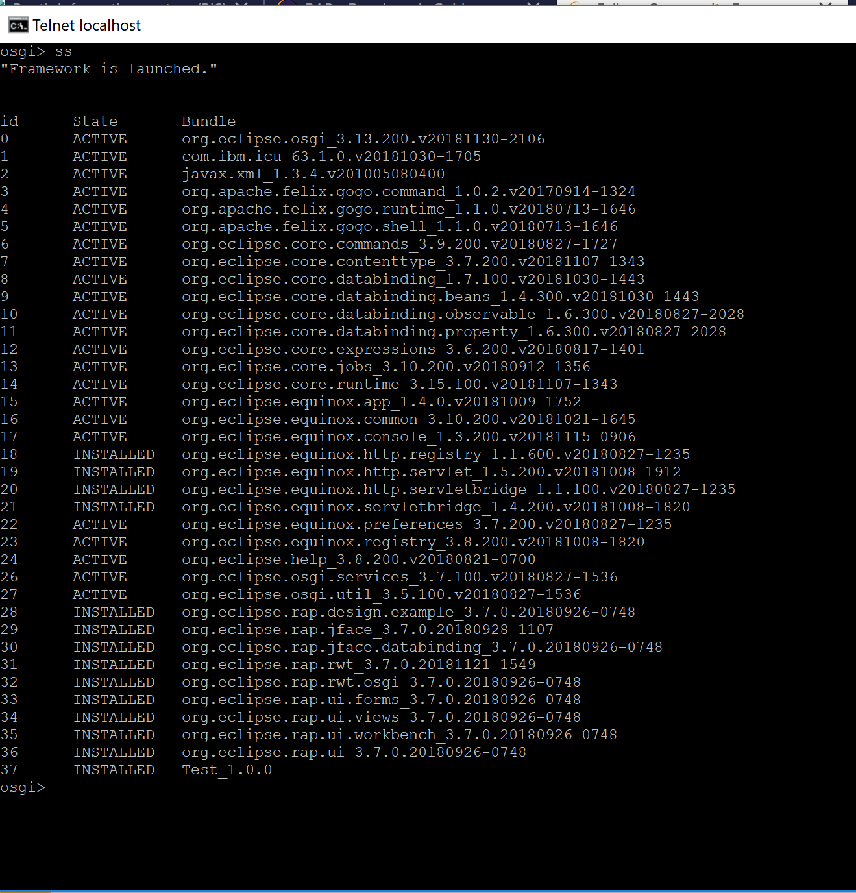Screen dimensions: 856x893
Task: Click the "Framework is launched." message
Action: coord(109,69)
